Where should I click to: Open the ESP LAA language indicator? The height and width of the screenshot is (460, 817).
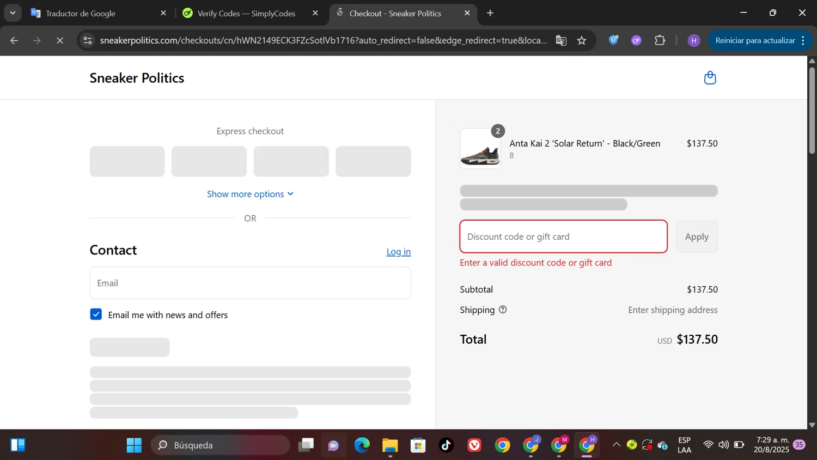coord(685,445)
